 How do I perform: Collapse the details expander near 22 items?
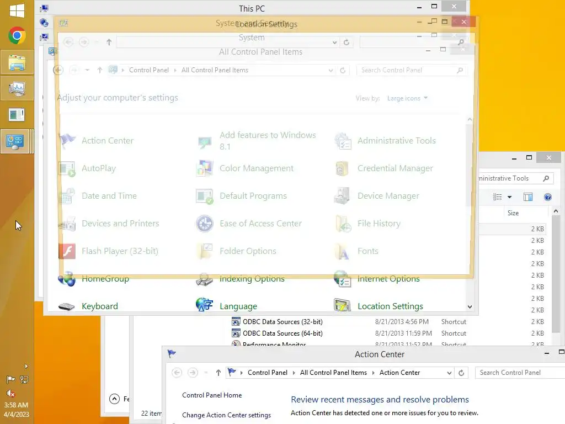(x=114, y=399)
